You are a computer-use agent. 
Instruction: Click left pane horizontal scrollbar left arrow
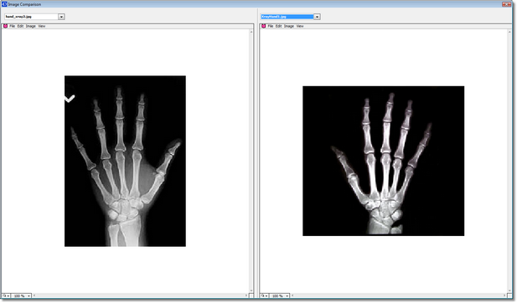tap(34, 295)
